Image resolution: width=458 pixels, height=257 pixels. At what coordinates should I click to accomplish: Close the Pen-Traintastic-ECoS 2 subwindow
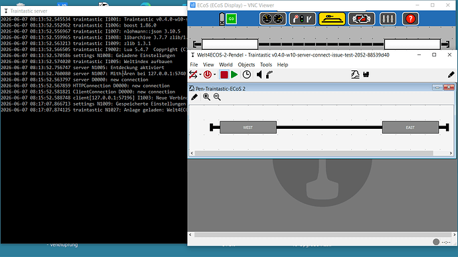(x=449, y=87)
